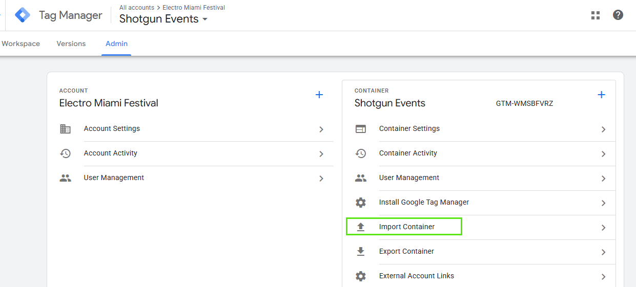The height and width of the screenshot is (287, 636).
Task: Open Electro Miami Festival breadcrumb link
Action: (x=194, y=8)
